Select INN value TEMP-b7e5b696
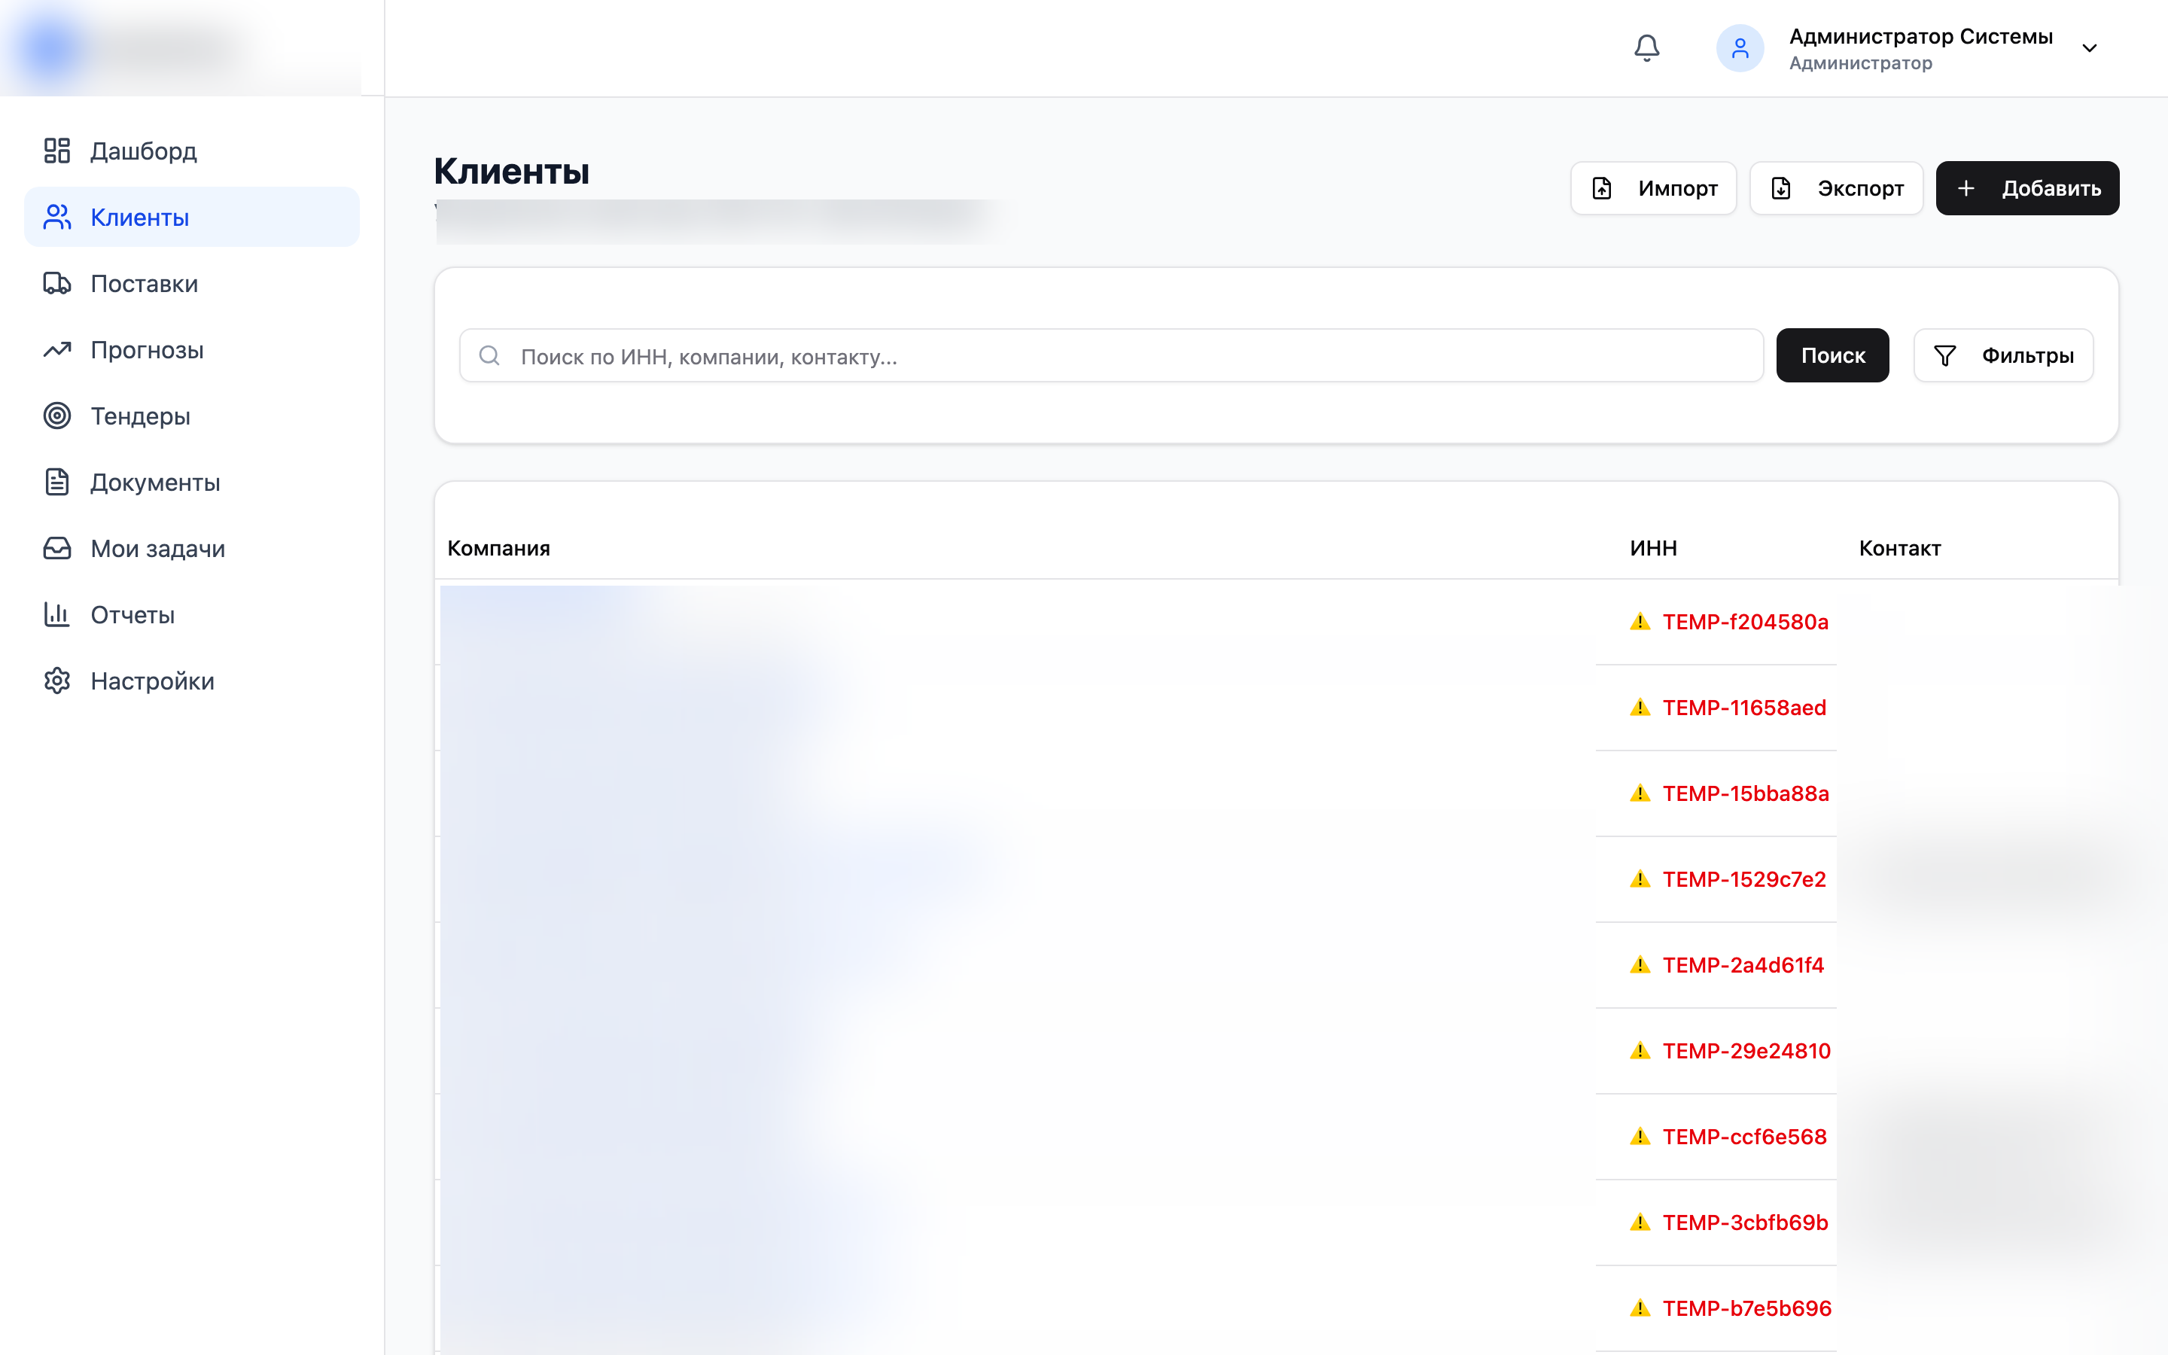The image size is (2168, 1355). (x=1747, y=1308)
